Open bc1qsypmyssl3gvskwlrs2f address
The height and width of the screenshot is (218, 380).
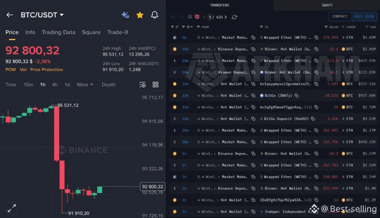click(286, 84)
